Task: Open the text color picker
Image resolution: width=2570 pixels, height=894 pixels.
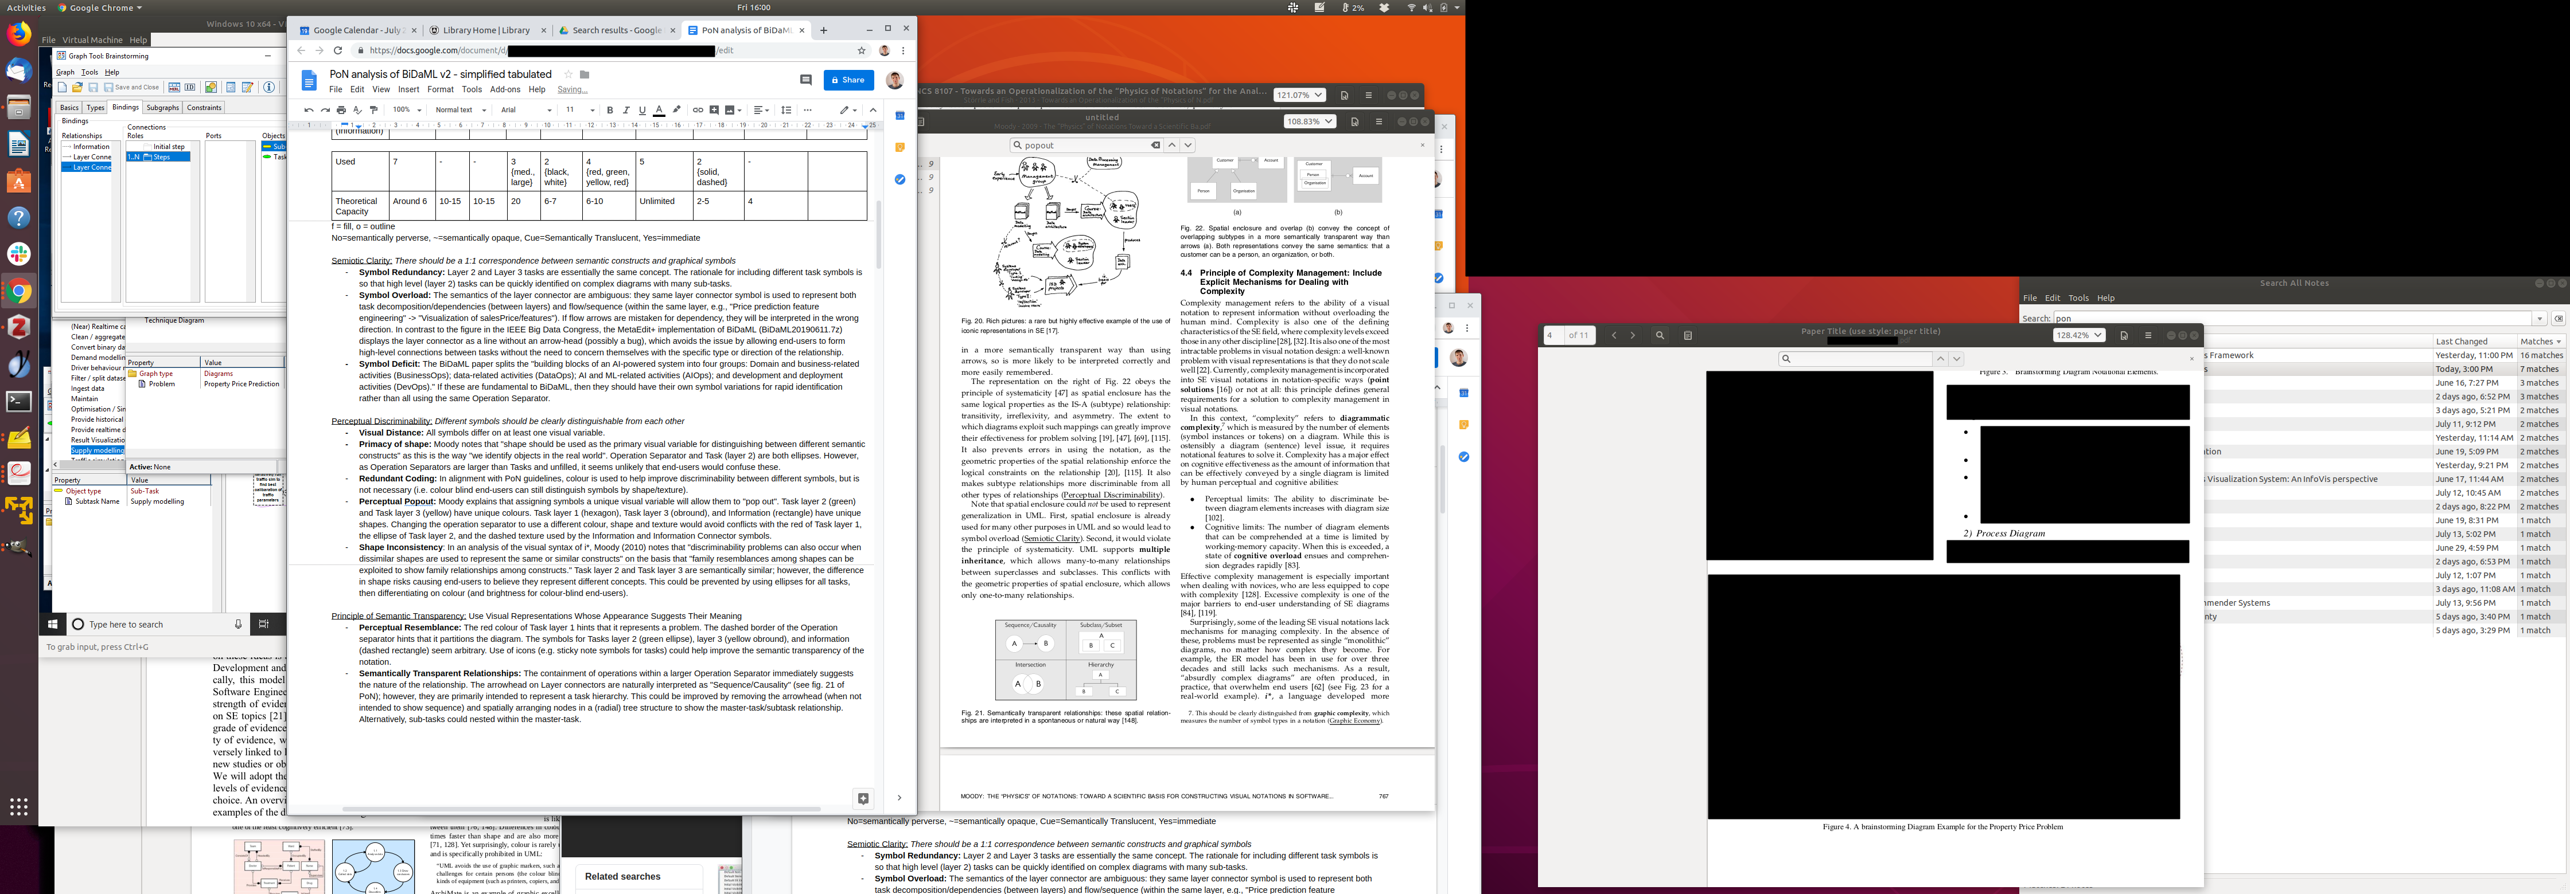Action: pos(659,111)
